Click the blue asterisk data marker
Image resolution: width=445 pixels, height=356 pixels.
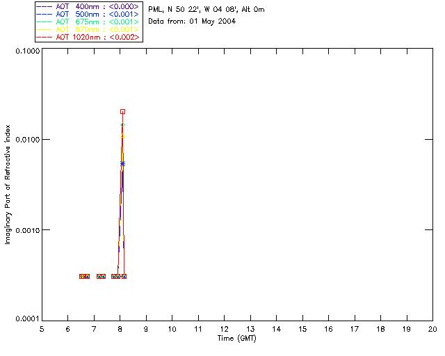coord(122,163)
